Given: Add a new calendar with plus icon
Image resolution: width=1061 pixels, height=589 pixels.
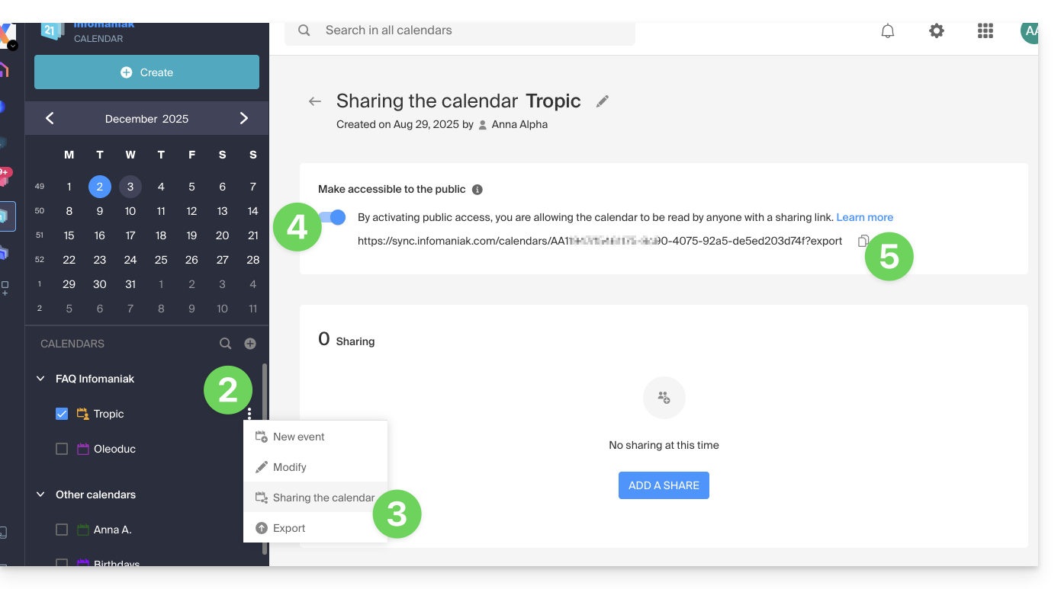Looking at the screenshot, I should pos(250,344).
